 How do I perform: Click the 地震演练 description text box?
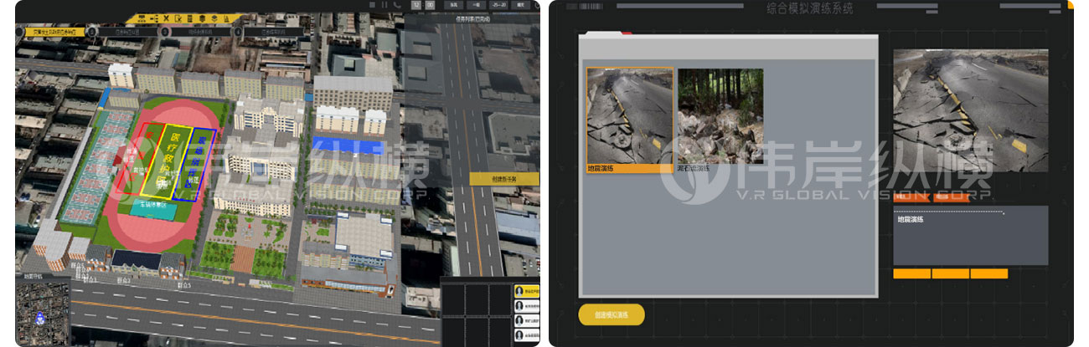[x=970, y=236]
